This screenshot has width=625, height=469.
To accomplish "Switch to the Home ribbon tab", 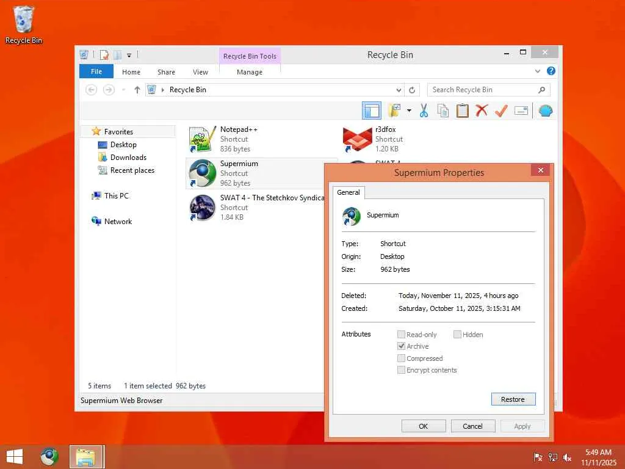I will pos(131,72).
